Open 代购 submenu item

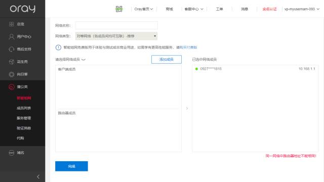(x=20, y=138)
